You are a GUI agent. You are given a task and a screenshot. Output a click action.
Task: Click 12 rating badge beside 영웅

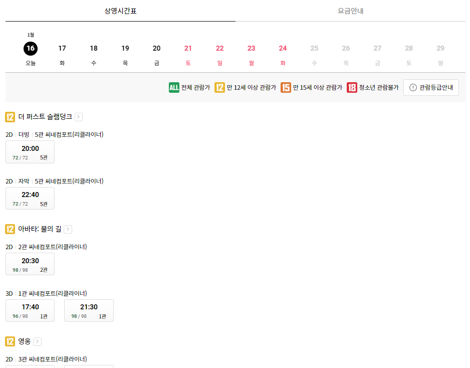point(10,341)
